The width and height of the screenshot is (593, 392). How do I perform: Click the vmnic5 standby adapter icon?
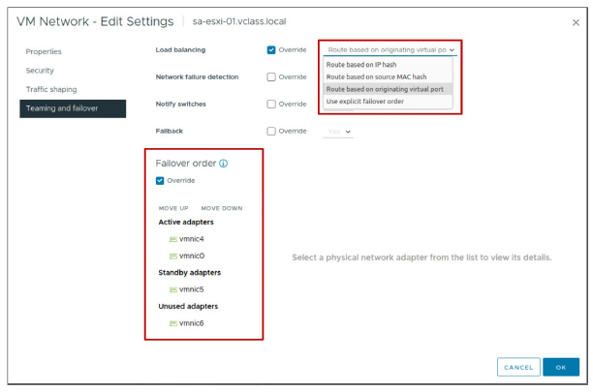coord(172,288)
